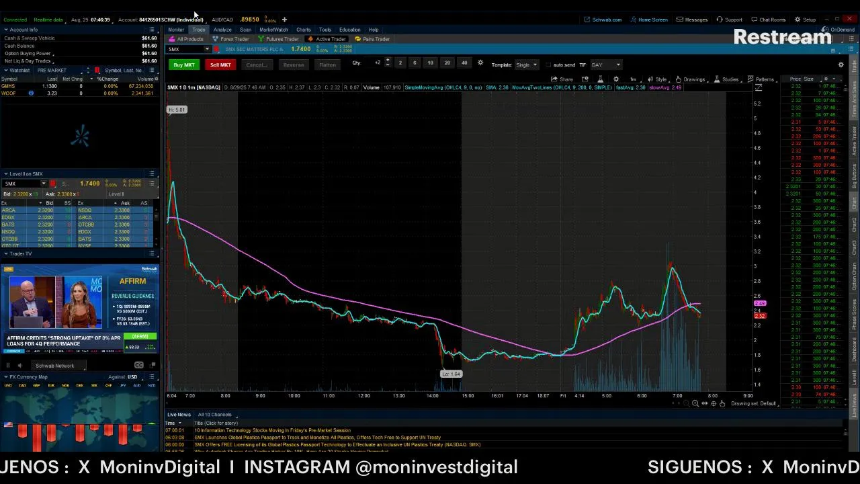860x484 pixels.
Task: Mute the Trader TV audio
Action: pos(19,366)
